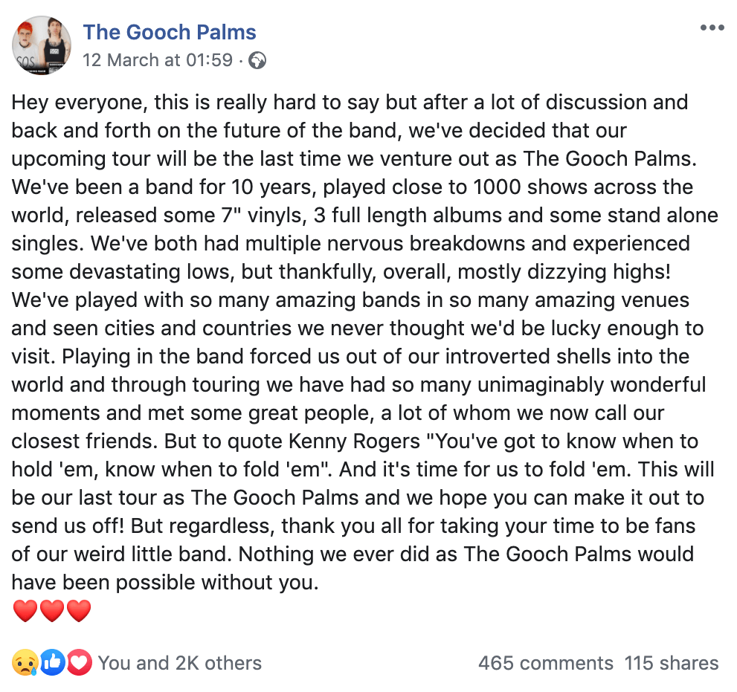Viewport: 737px width, 692px height.
Task: Click the red heart Love reaction icon
Action: (x=79, y=662)
